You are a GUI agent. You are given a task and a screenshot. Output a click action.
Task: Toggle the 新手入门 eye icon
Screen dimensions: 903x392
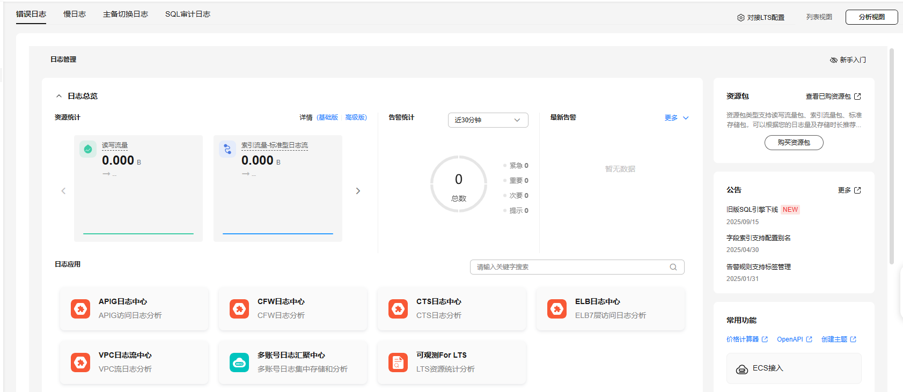coord(833,60)
